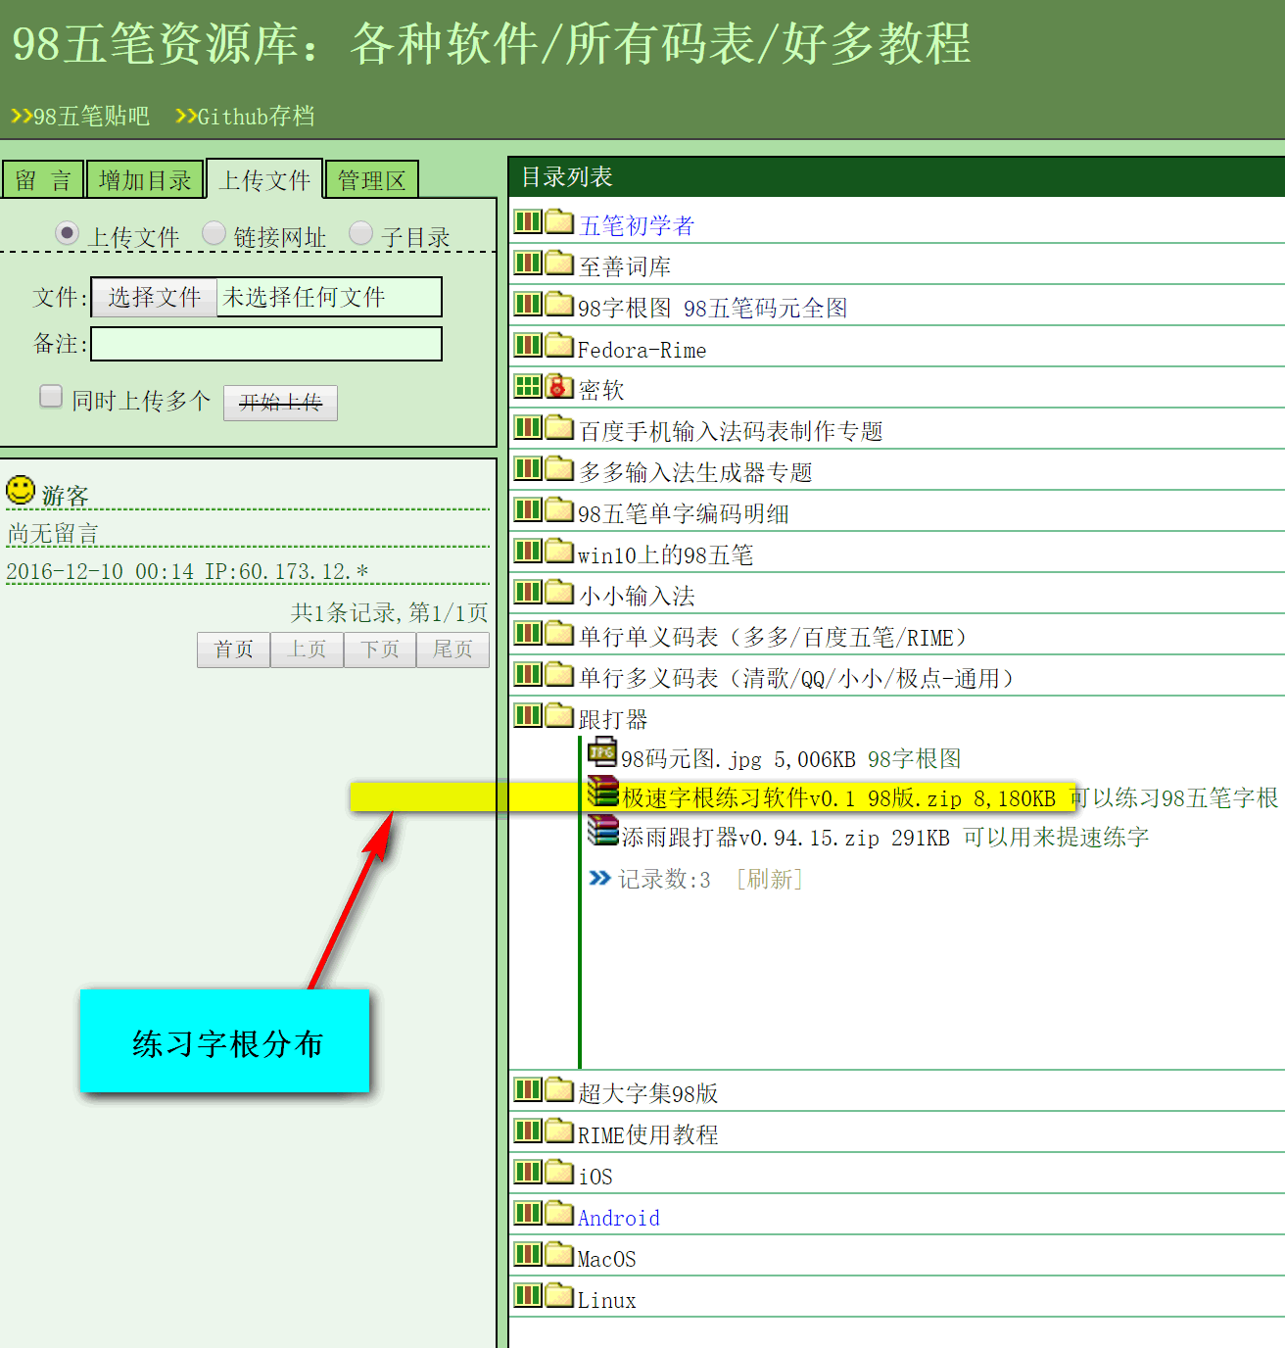Click the folder icon of Linux
Screen dimensions: 1285x1348
(x=559, y=1295)
